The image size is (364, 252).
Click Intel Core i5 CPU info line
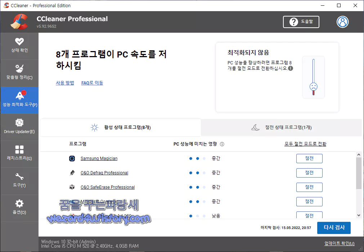coord(90,246)
